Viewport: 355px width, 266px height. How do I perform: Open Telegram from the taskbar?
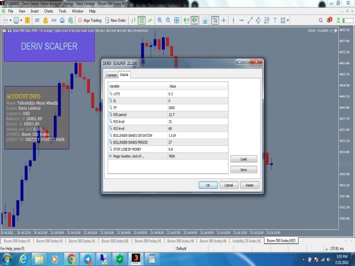88,259
